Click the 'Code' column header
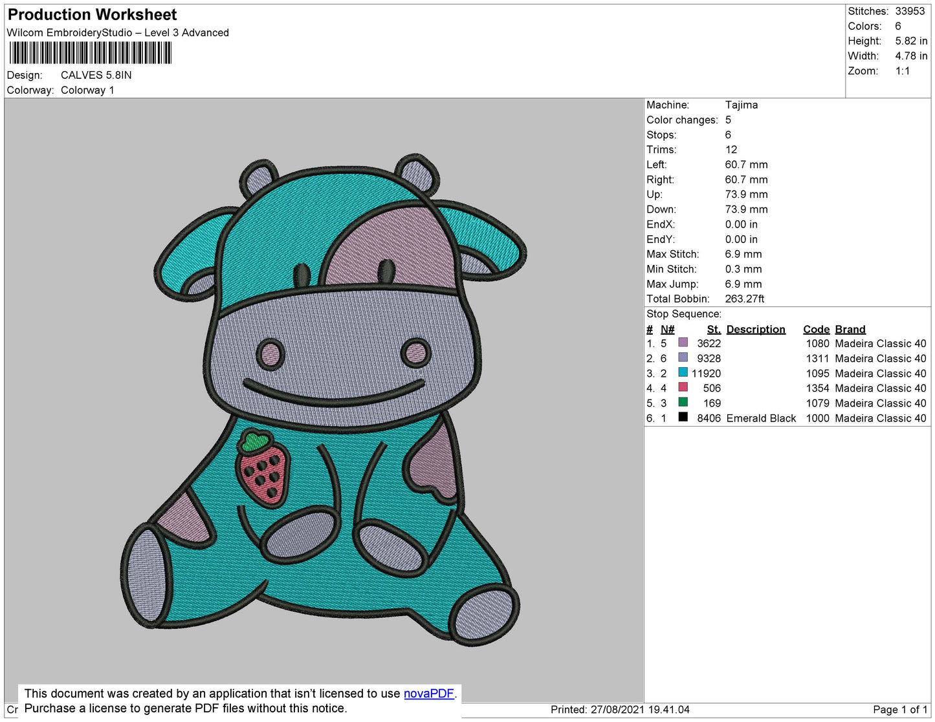935x722 pixels. 816,330
